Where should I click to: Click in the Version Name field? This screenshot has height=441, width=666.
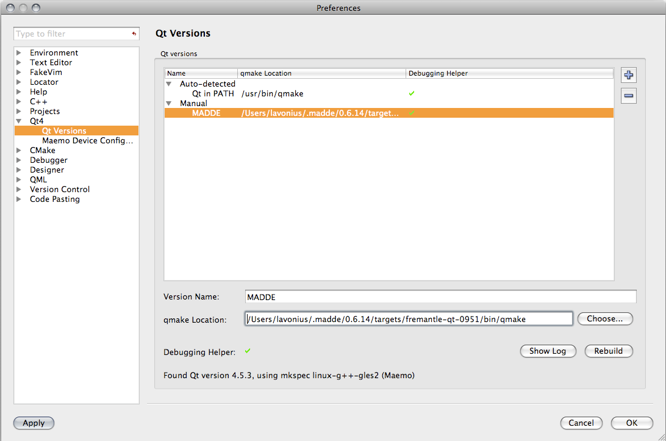(x=440, y=297)
